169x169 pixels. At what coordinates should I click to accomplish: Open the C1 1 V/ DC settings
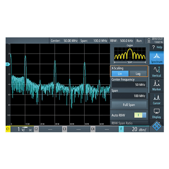point(22,129)
